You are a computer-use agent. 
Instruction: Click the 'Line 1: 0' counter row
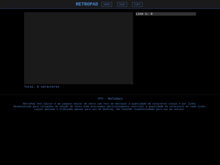click(166, 14)
